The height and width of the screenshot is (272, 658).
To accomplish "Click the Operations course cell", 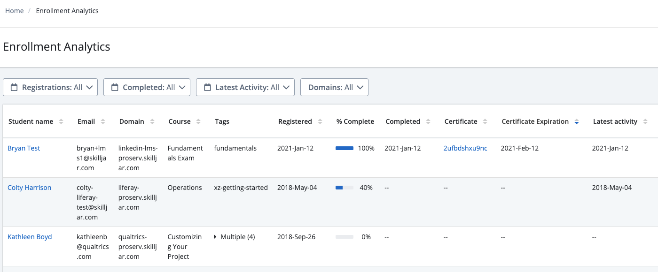I will tap(185, 188).
